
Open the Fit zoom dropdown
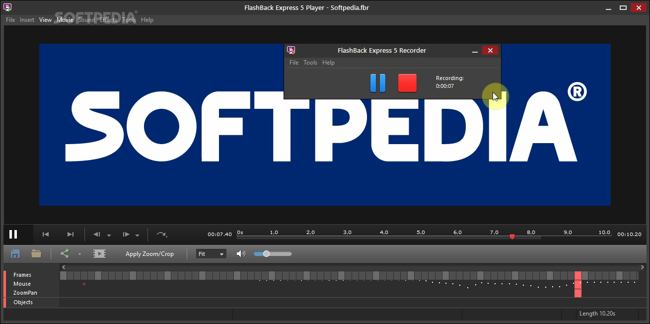212,254
